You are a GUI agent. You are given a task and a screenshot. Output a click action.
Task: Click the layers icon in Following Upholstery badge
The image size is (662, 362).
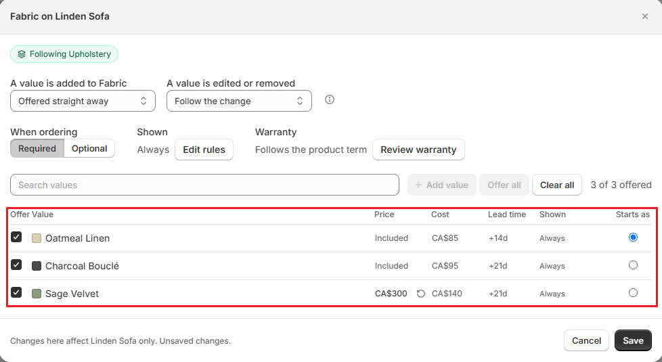(22, 54)
